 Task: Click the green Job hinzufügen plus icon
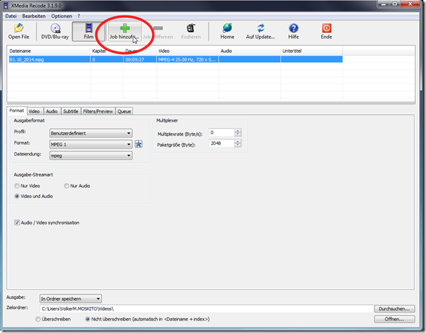[x=125, y=28]
